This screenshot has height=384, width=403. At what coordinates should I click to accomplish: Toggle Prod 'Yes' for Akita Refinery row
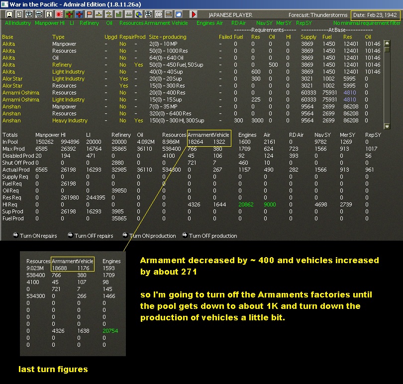[x=138, y=65]
